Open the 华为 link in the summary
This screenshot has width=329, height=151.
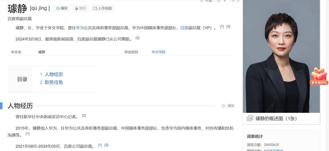80,28
